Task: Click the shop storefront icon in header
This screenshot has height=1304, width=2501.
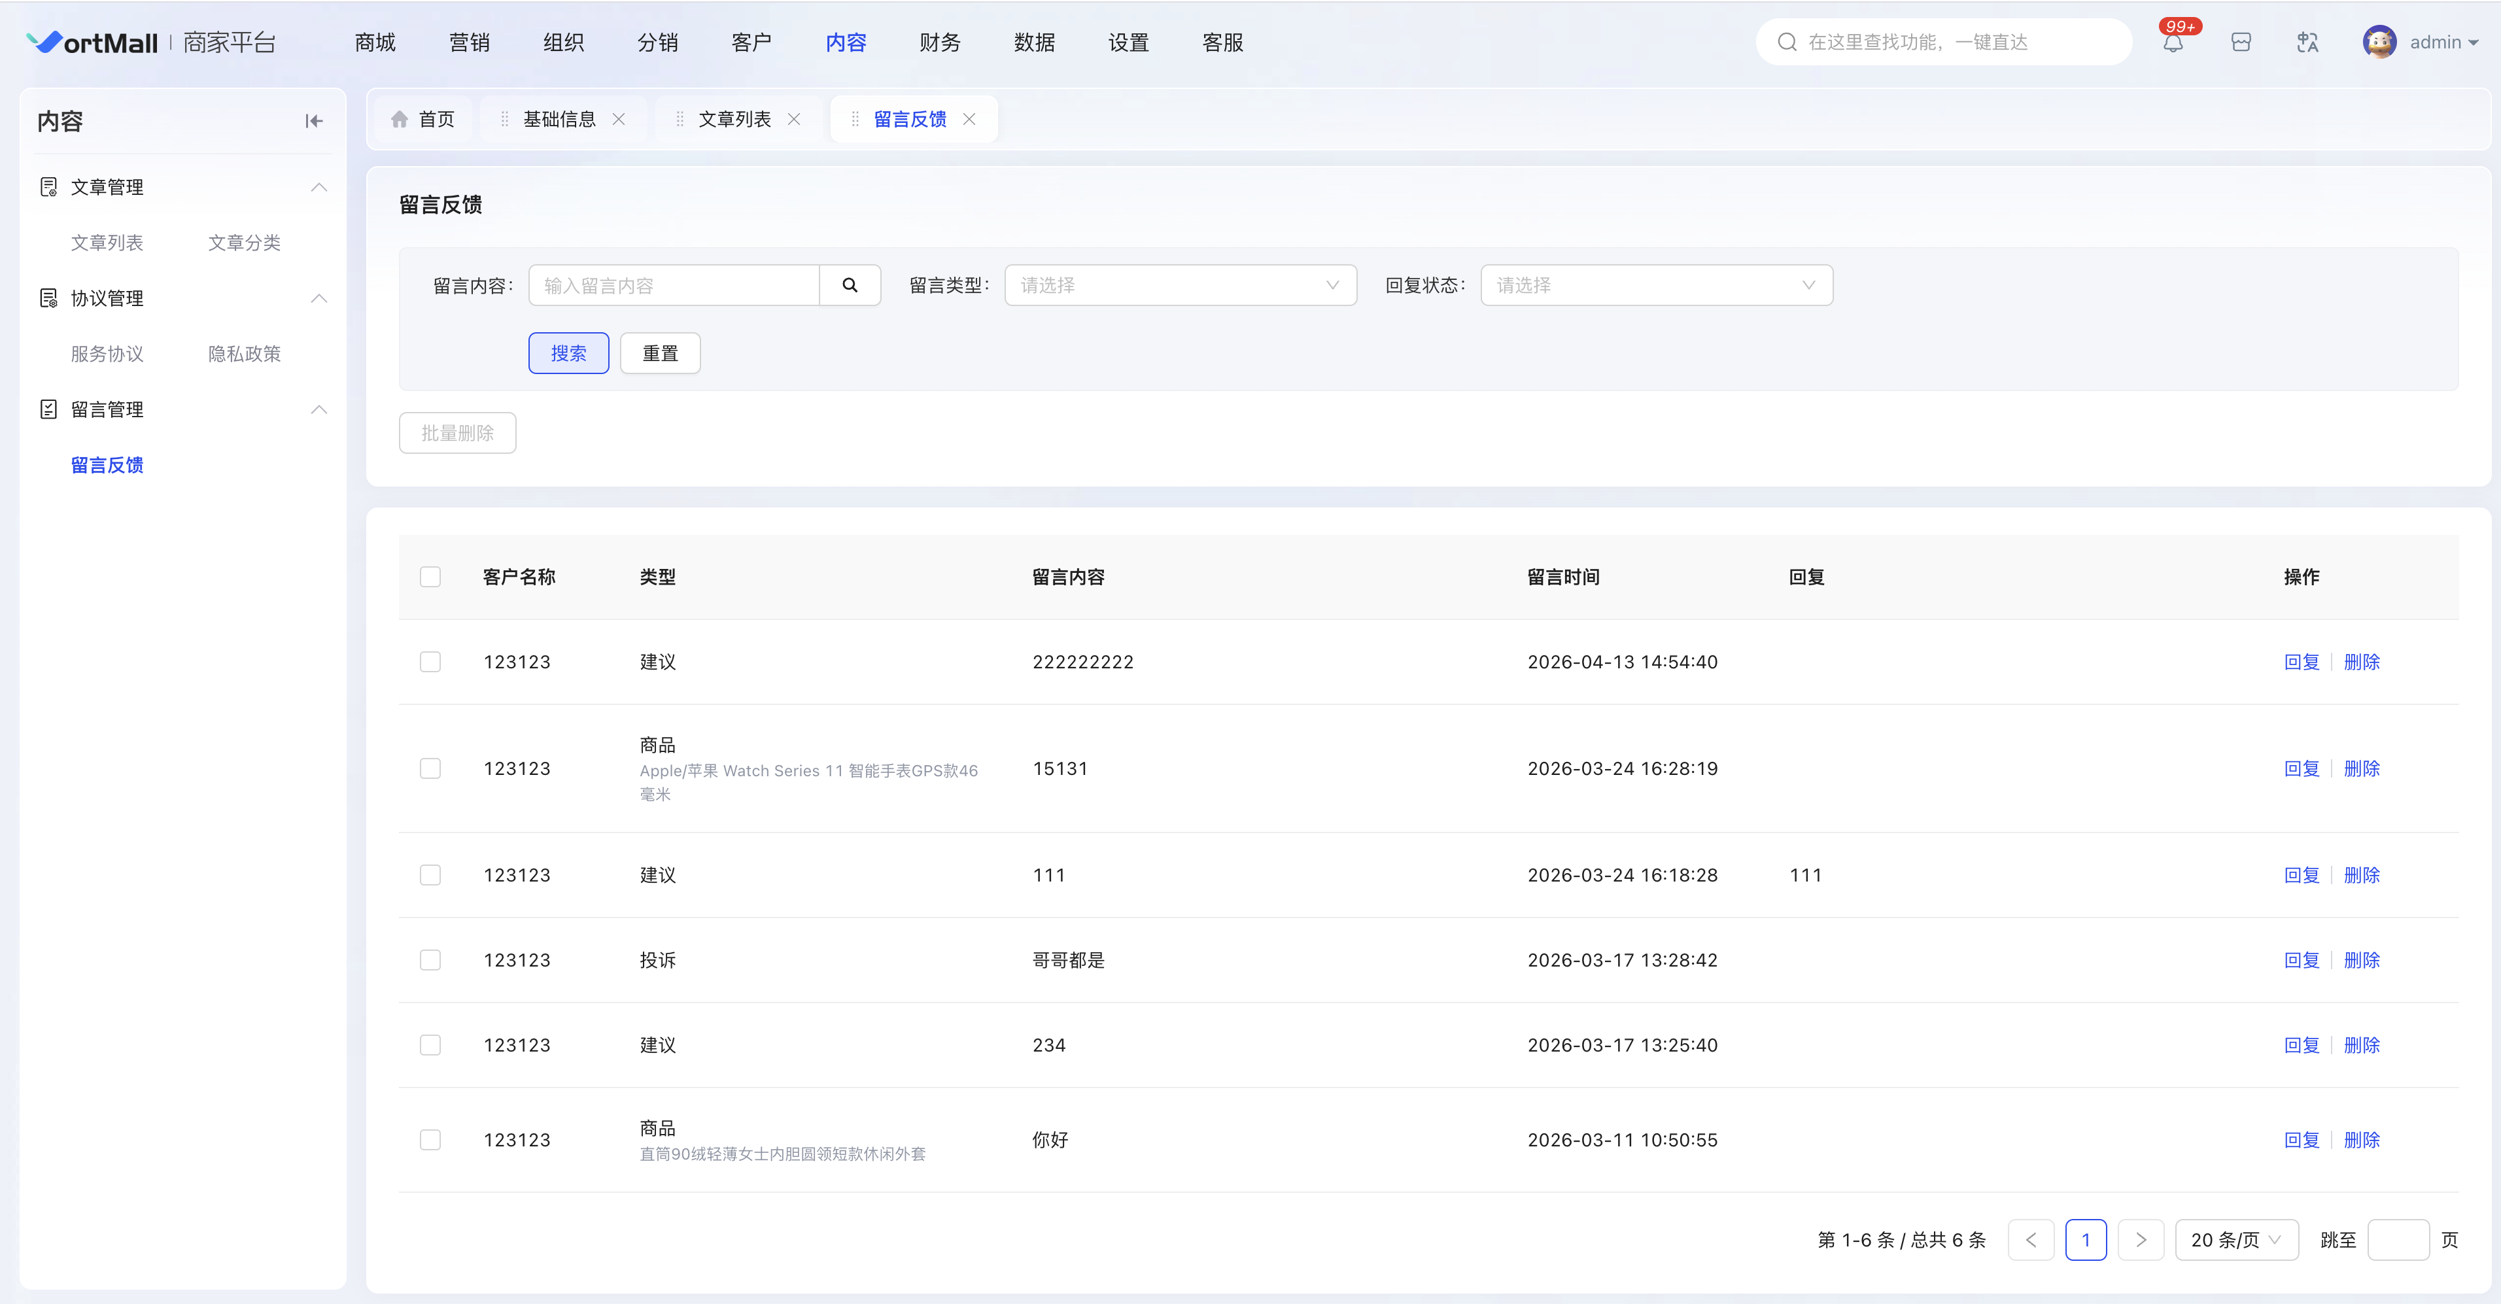Action: coord(2241,43)
